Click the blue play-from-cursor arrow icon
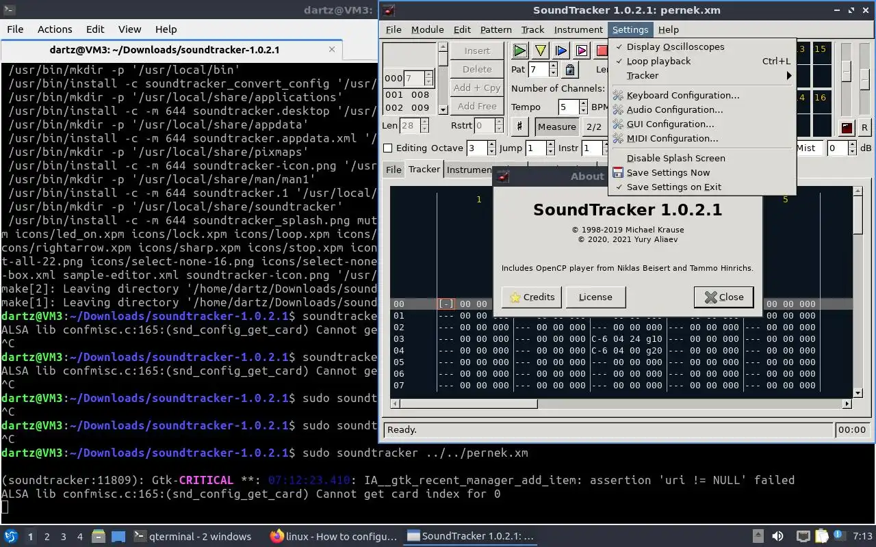Viewport: 876px width, 547px height. click(561, 51)
